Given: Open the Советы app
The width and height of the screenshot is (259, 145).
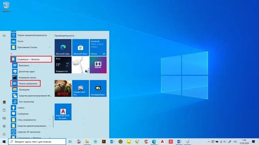Looking at the screenshot, I should (31, 108).
